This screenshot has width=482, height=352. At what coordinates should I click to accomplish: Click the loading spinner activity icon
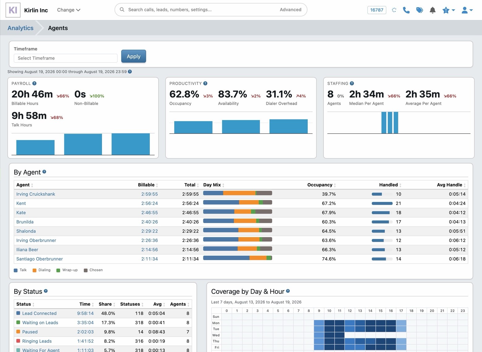click(394, 10)
